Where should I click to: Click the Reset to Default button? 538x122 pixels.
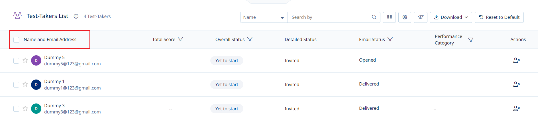pyautogui.click(x=499, y=17)
